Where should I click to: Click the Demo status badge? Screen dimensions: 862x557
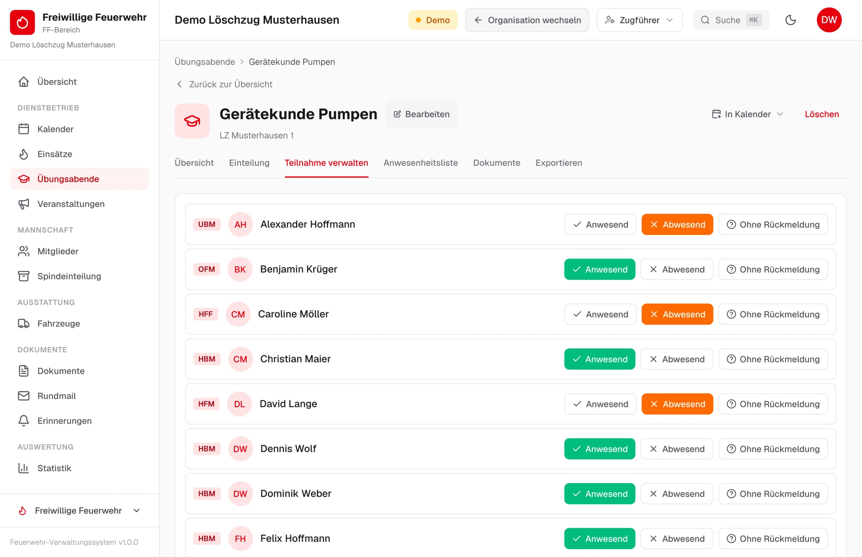point(433,20)
